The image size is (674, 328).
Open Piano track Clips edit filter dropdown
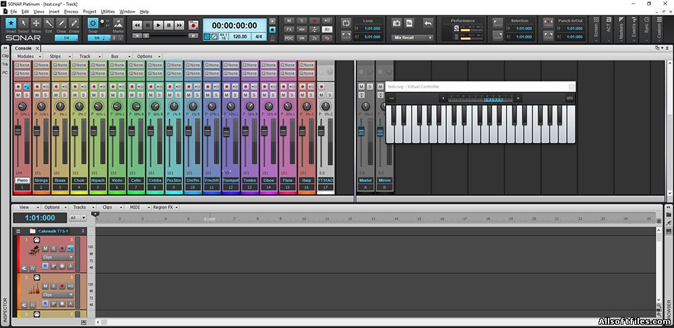click(57, 257)
